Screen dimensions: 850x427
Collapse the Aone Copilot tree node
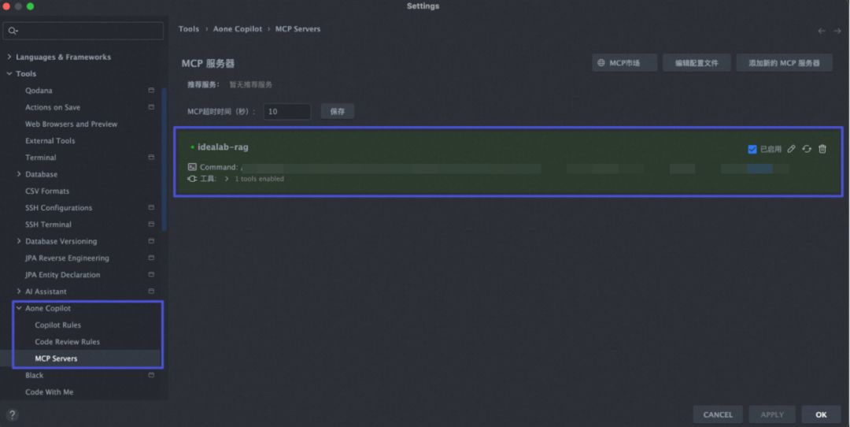click(19, 308)
